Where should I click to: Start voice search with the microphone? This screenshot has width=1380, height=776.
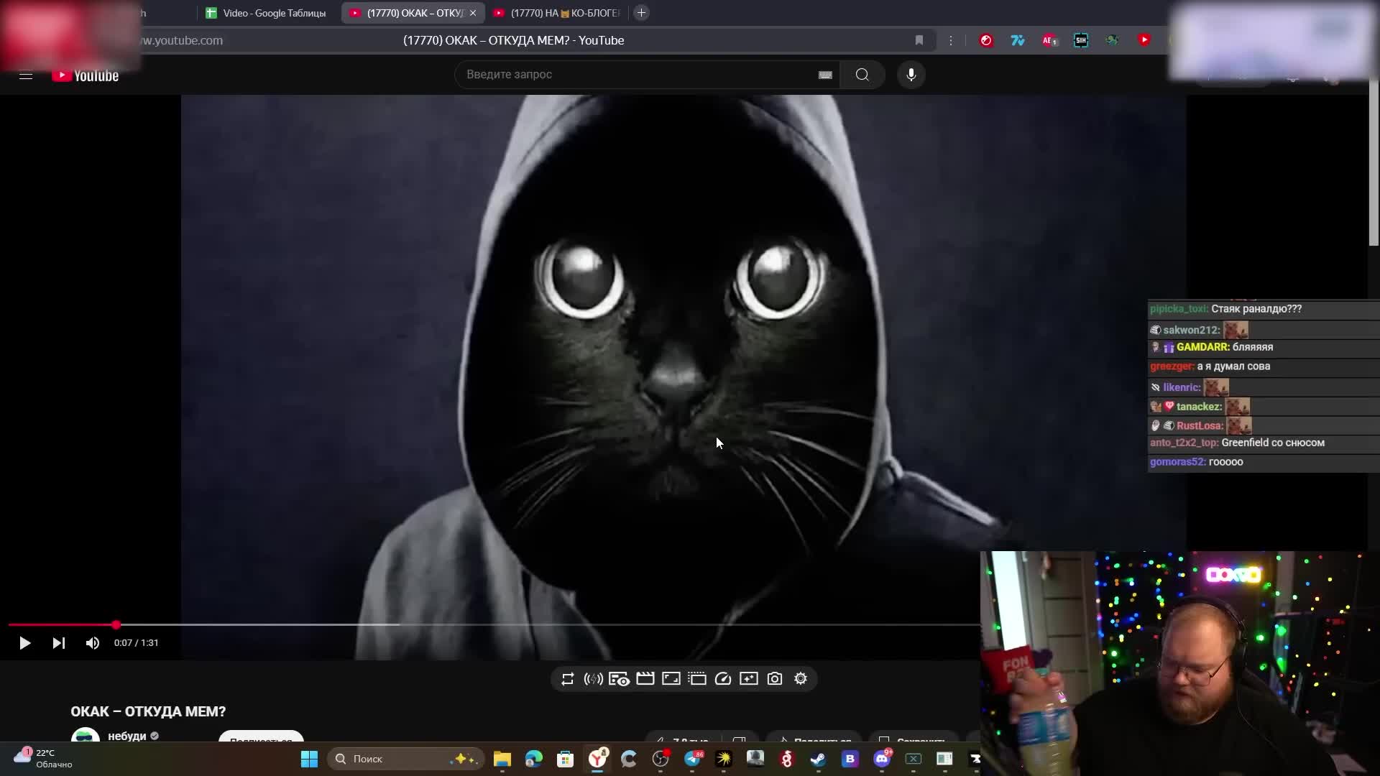point(911,75)
